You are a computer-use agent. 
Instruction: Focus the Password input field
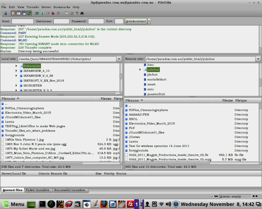click(x=96, y=21)
